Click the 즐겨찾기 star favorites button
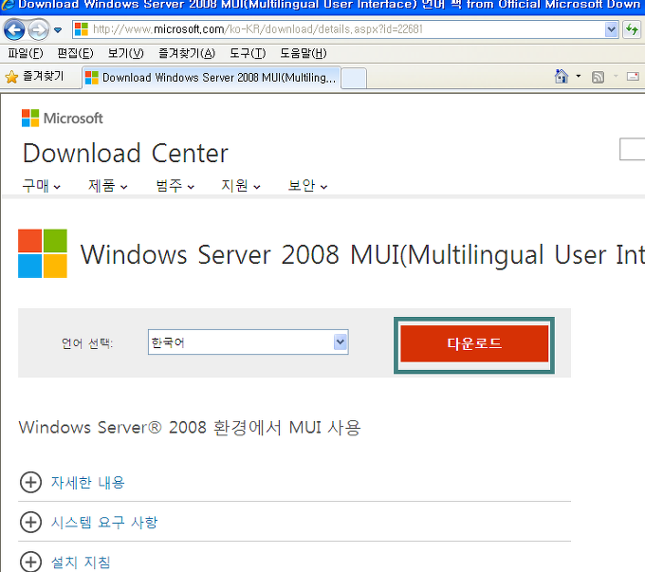The width and height of the screenshot is (645, 572). point(34,77)
